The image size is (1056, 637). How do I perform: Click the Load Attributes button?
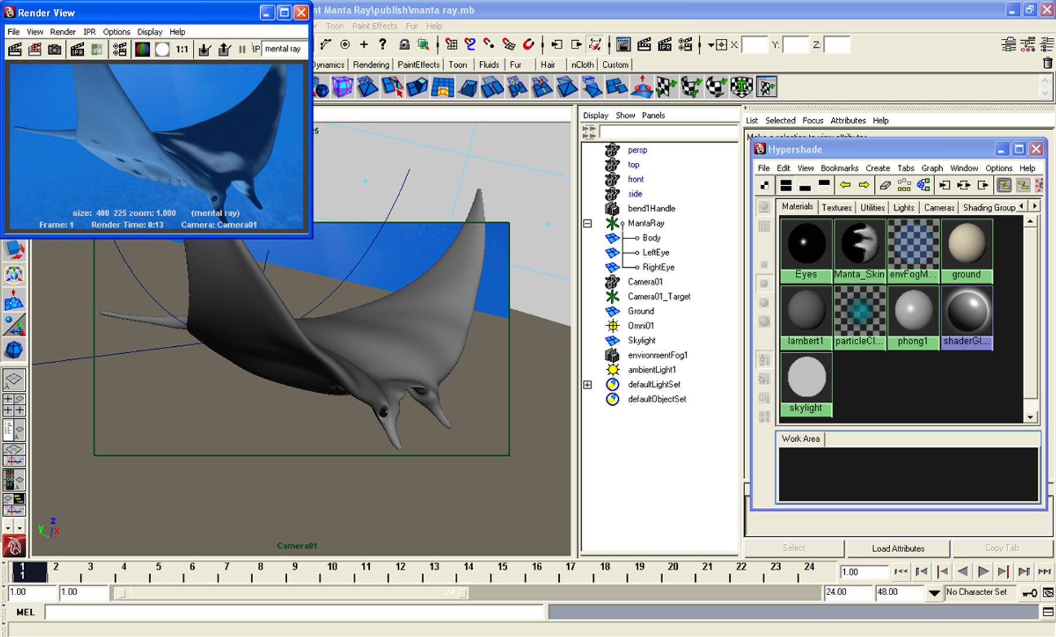[x=898, y=549]
